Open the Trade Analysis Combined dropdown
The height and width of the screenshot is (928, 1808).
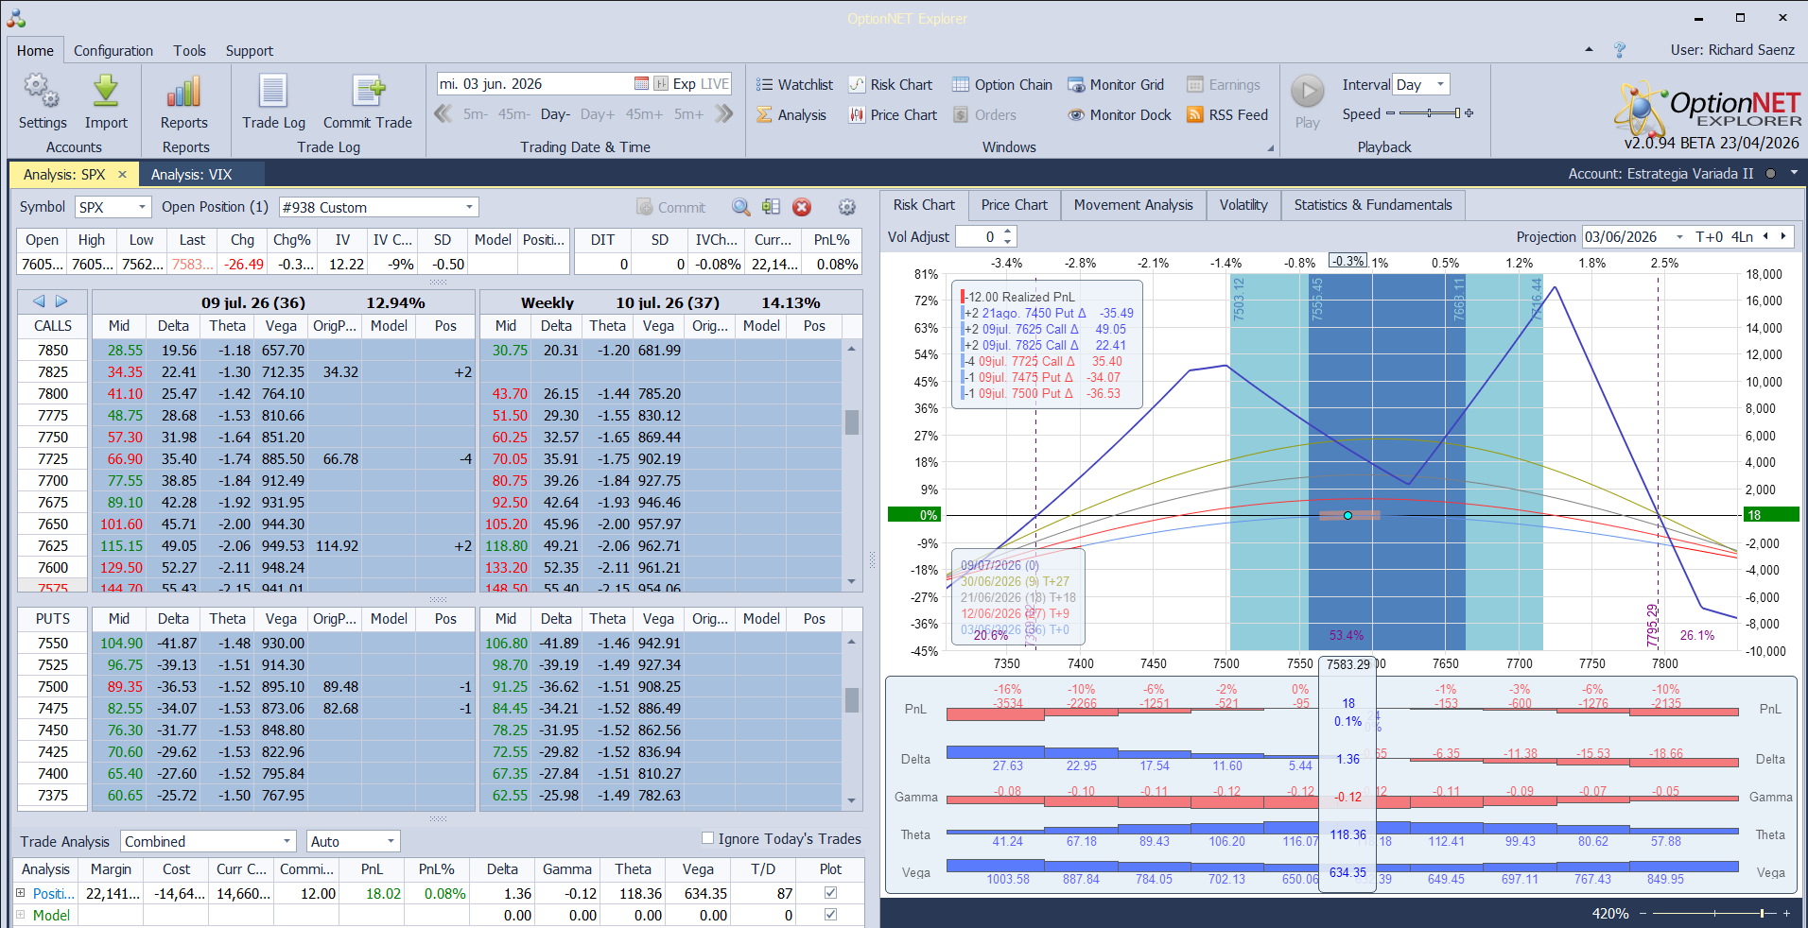[x=287, y=841]
